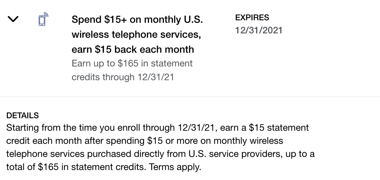Select 'earn $15 back each month' title line

click(133, 49)
